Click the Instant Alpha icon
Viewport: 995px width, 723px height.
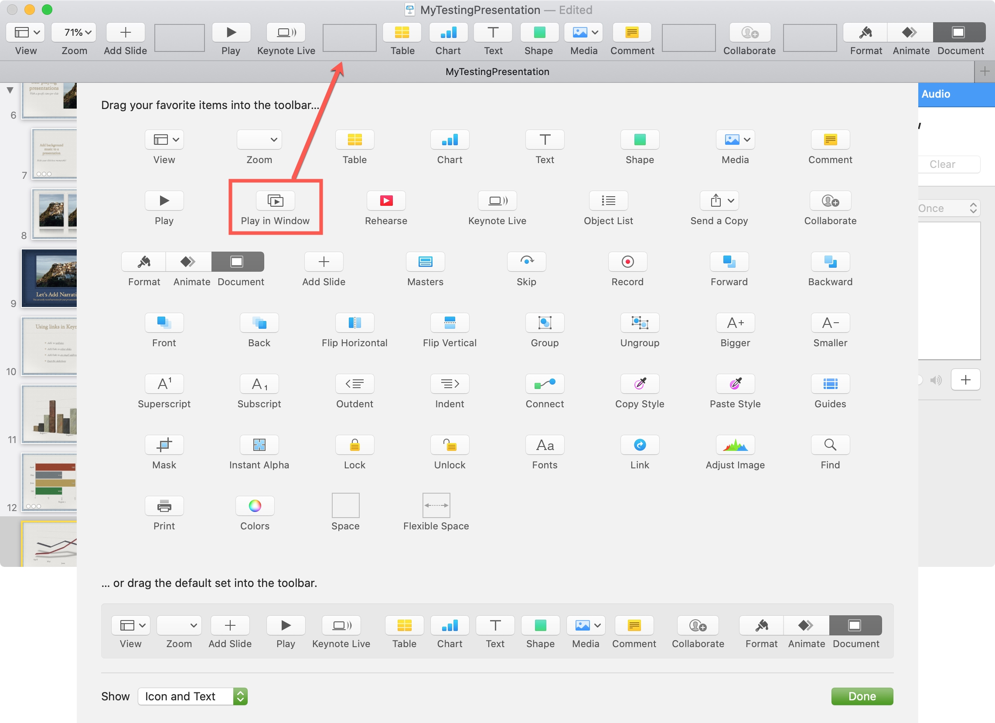259,445
